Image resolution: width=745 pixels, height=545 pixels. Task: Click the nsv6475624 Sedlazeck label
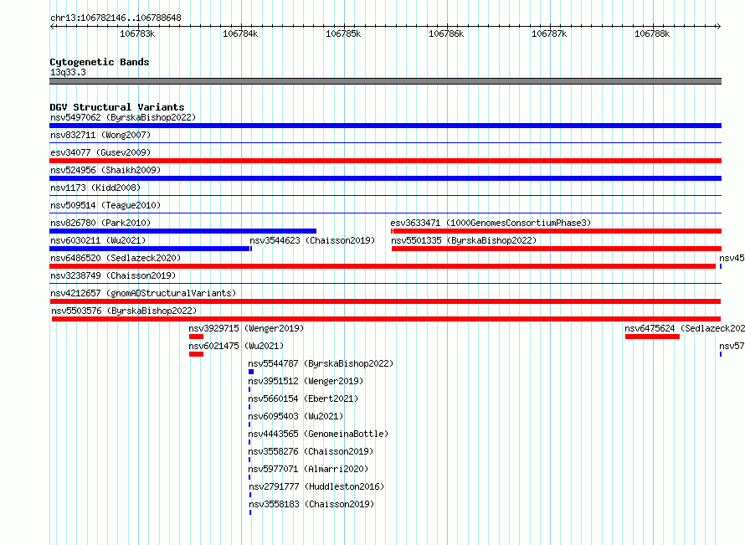tap(685, 328)
